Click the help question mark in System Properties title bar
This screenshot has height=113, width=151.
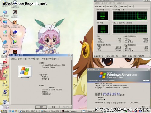[69, 55]
